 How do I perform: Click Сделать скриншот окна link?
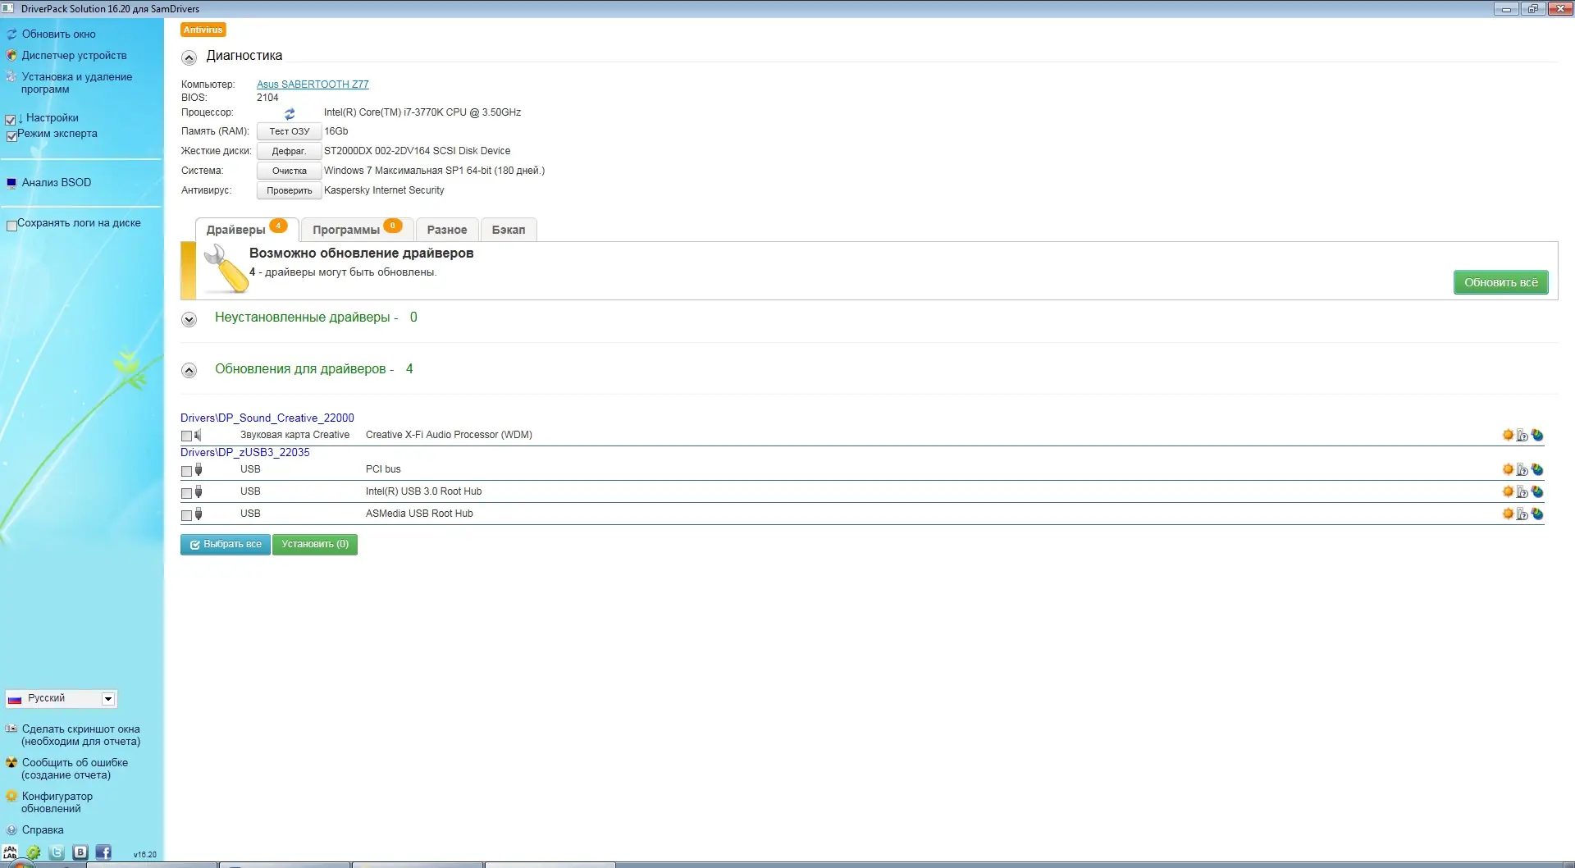pos(81,735)
